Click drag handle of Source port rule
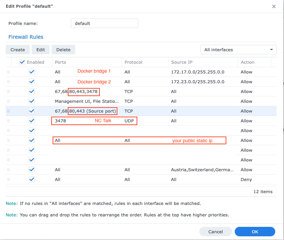The height and width of the screenshot is (240, 284). point(8,111)
